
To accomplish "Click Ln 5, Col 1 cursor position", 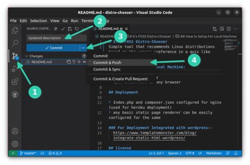I will tap(156, 153).
